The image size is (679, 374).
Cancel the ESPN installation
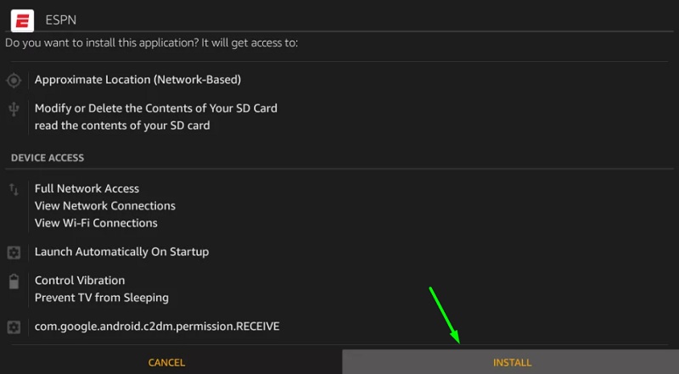pyautogui.click(x=166, y=362)
